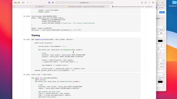Open the popup menu above 37.5 pt

point(160,75)
